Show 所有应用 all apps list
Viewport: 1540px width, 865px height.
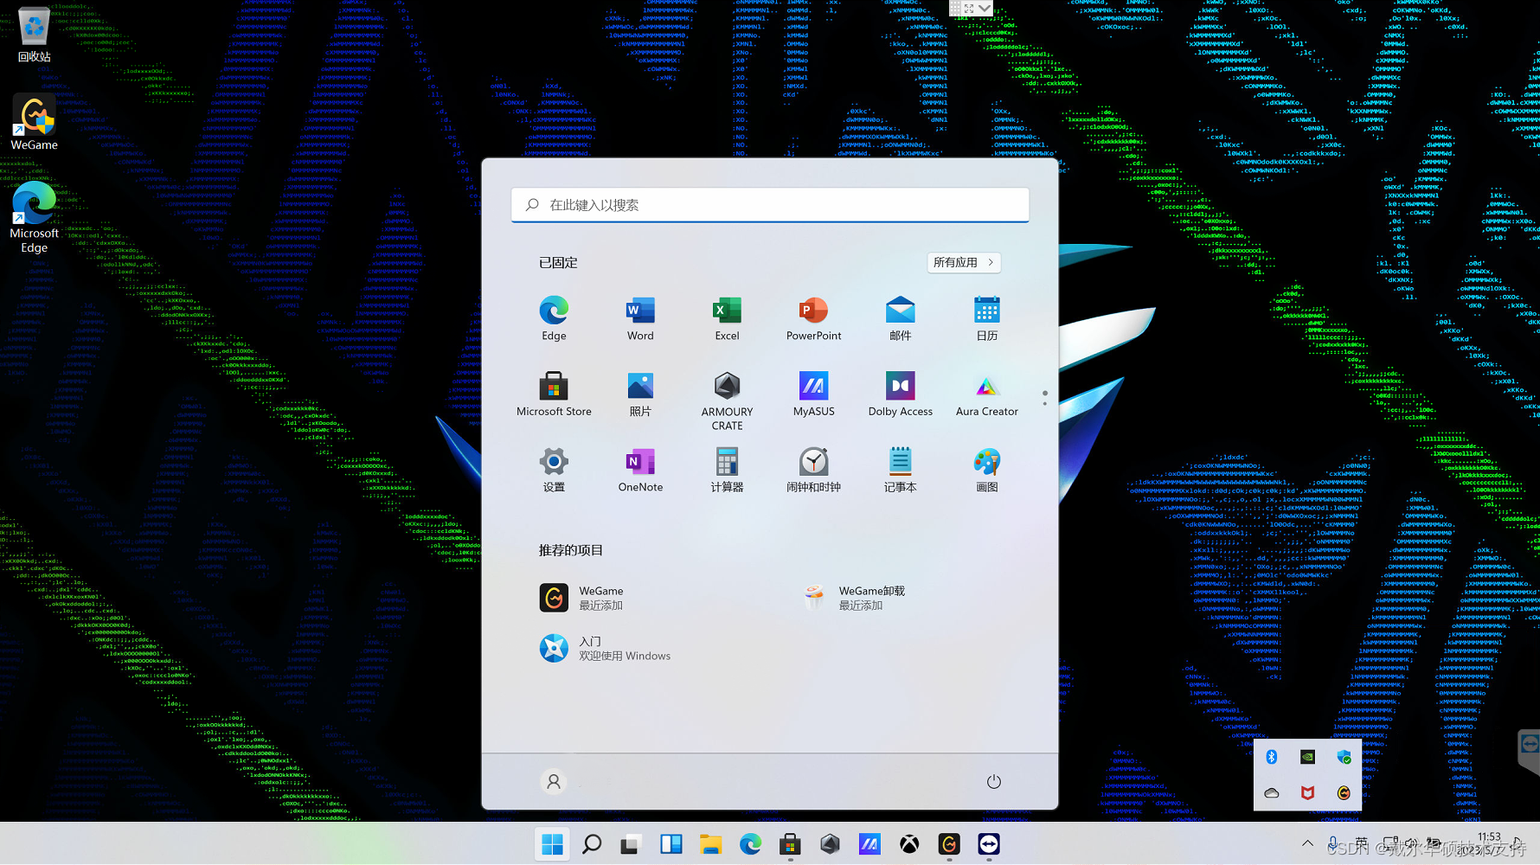(964, 262)
